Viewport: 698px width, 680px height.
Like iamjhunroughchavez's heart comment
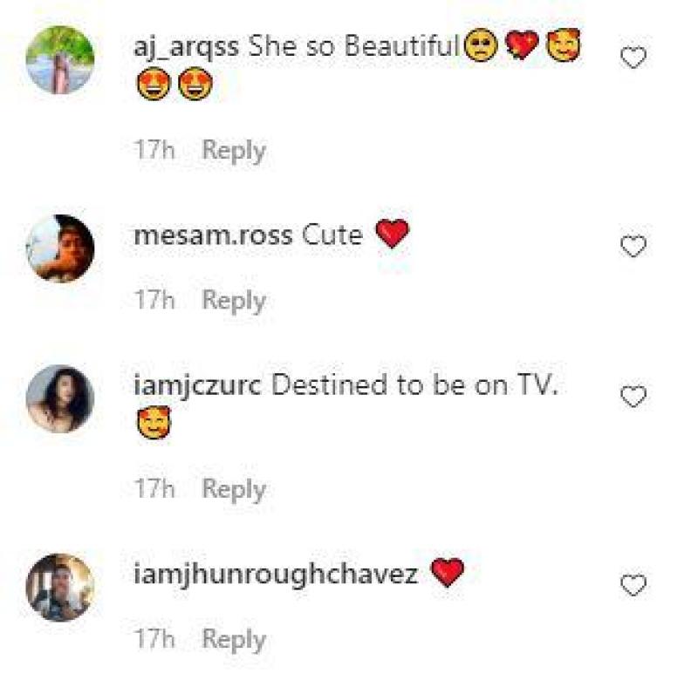633,585
